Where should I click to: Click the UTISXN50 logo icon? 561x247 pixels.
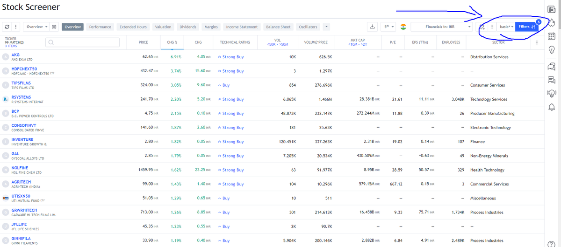click(5, 198)
